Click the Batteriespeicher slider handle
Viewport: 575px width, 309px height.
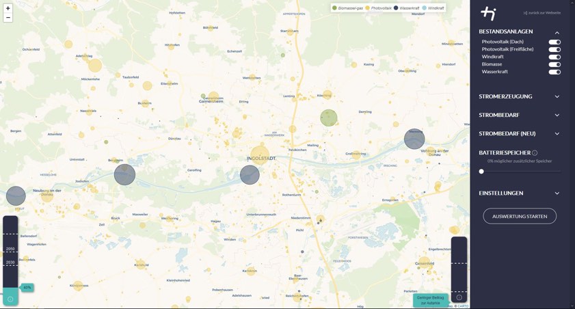point(481,172)
